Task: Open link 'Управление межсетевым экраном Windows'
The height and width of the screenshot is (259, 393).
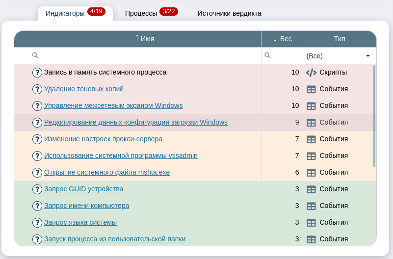Action: [x=113, y=105]
